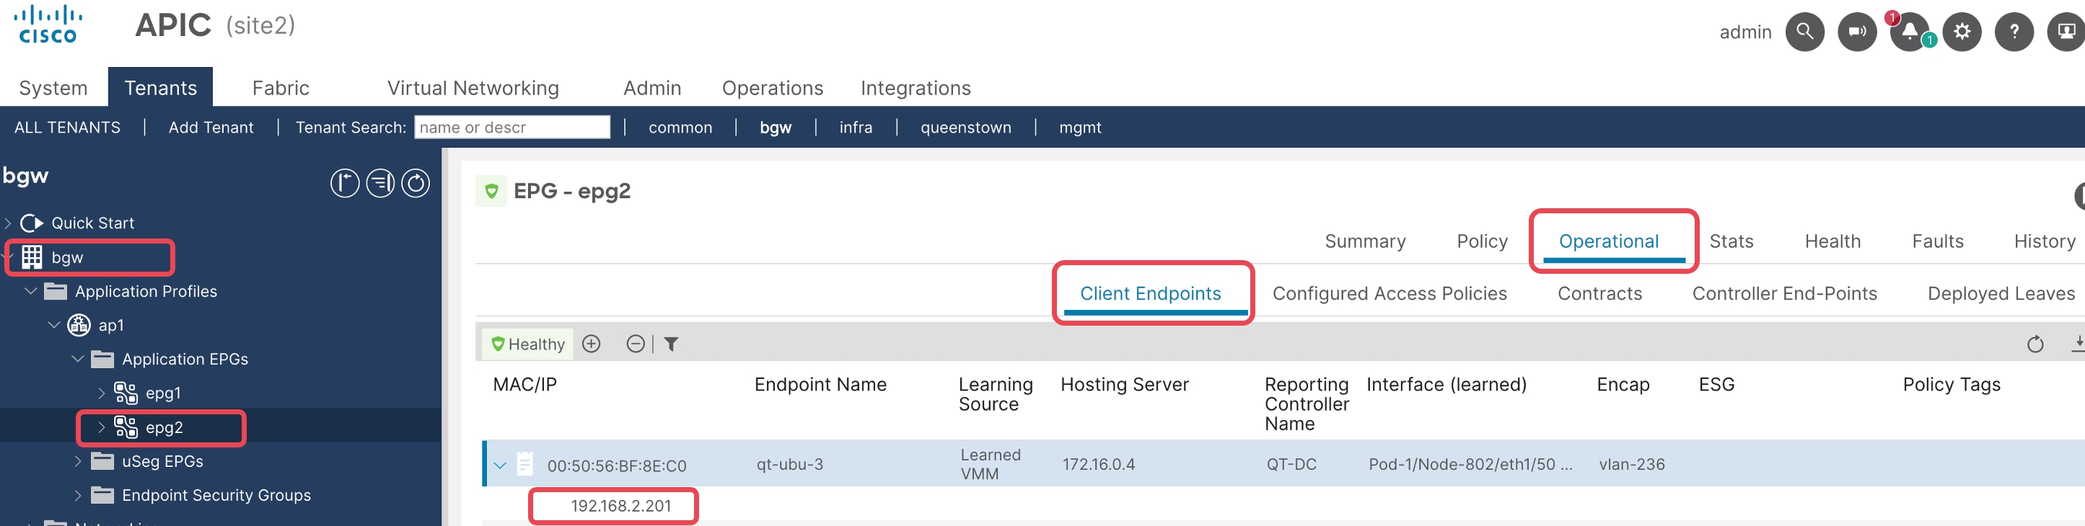
Task: Open the Admin menu tab
Action: (x=652, y=88)
